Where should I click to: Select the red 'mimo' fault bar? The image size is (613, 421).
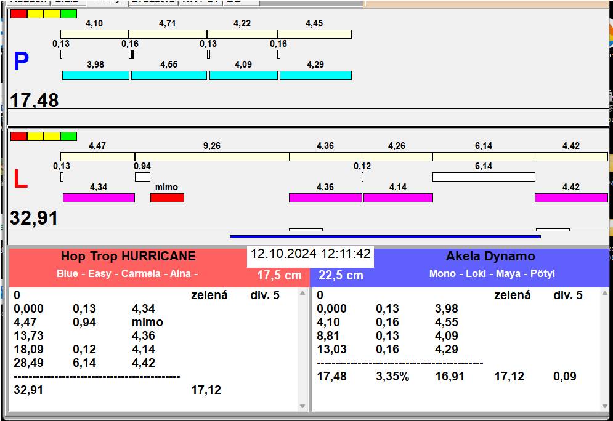(x=167, y=198)
